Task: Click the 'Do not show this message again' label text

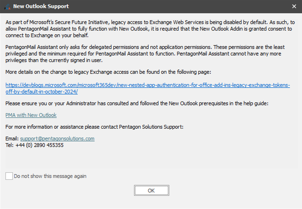Action: [x=50, y=176]
